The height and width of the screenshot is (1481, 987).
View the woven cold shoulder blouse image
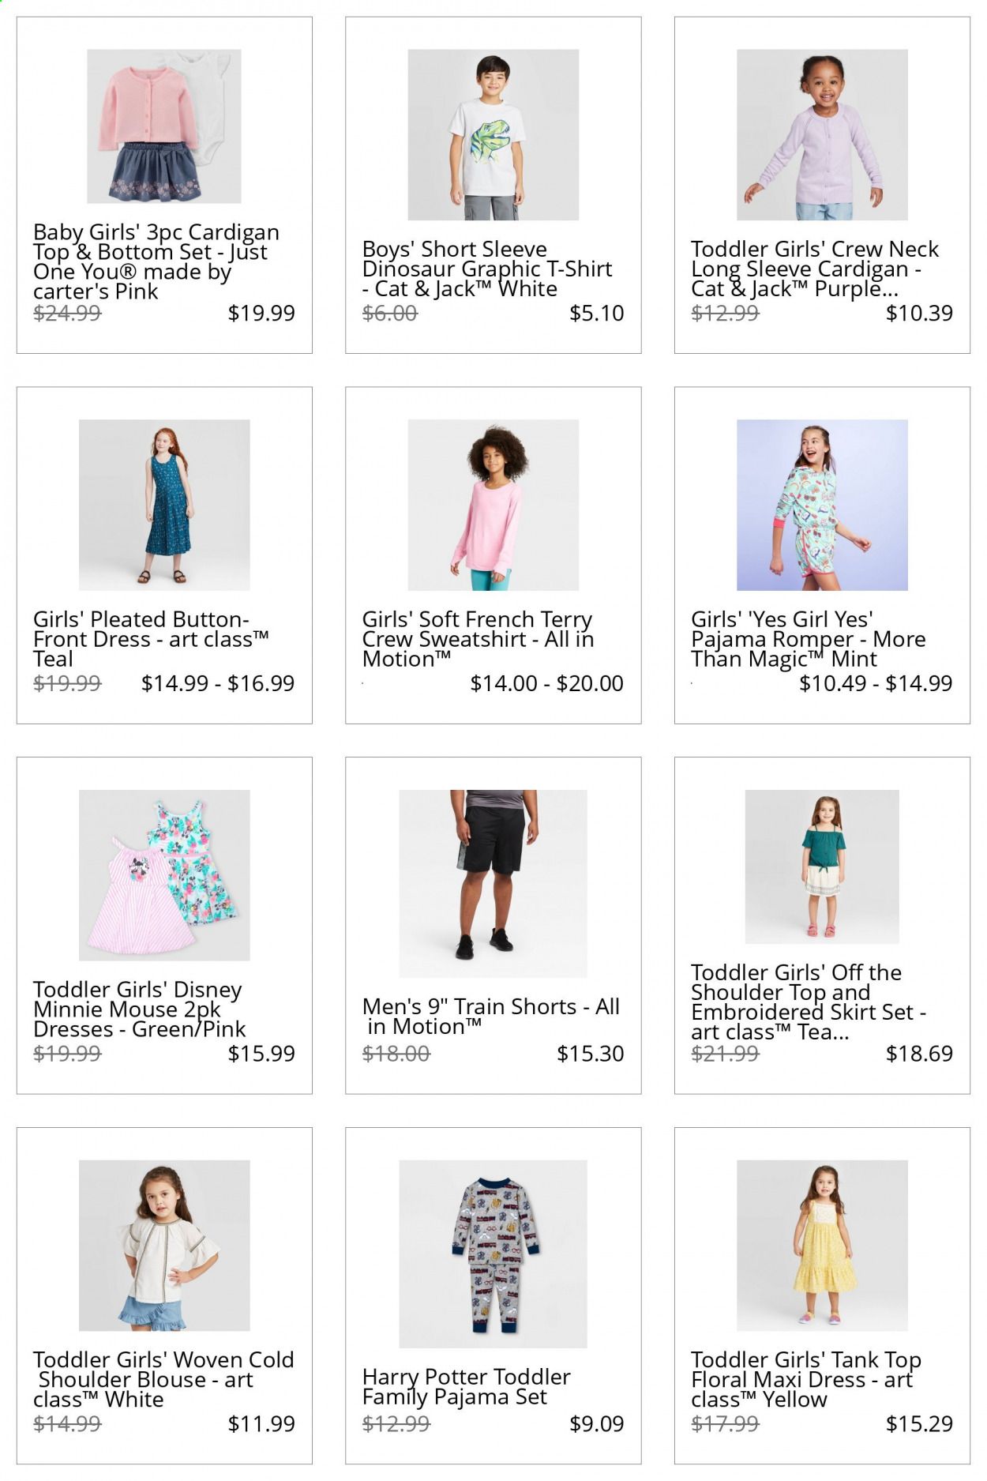coord(164,1246)
